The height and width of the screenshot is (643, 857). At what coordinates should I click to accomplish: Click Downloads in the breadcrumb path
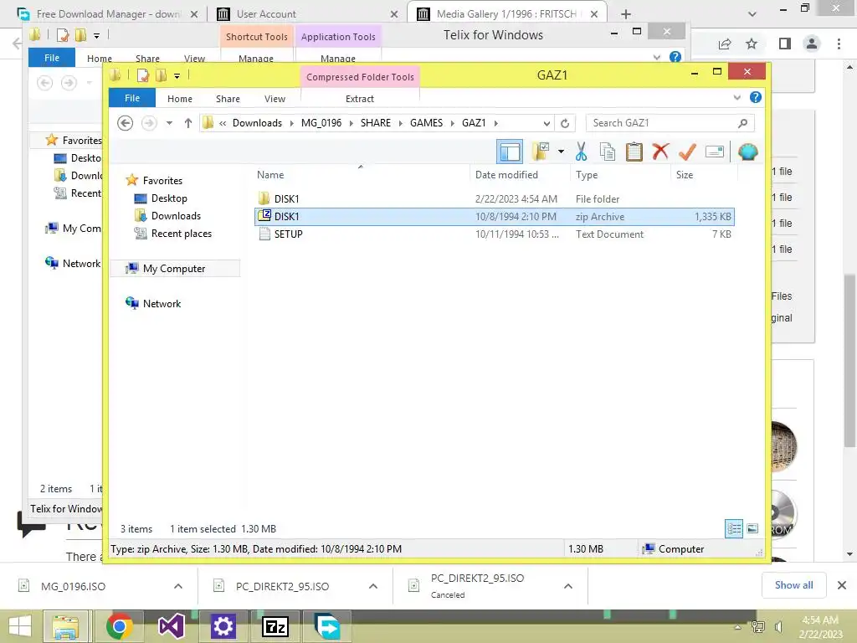[x=257, y=123]
